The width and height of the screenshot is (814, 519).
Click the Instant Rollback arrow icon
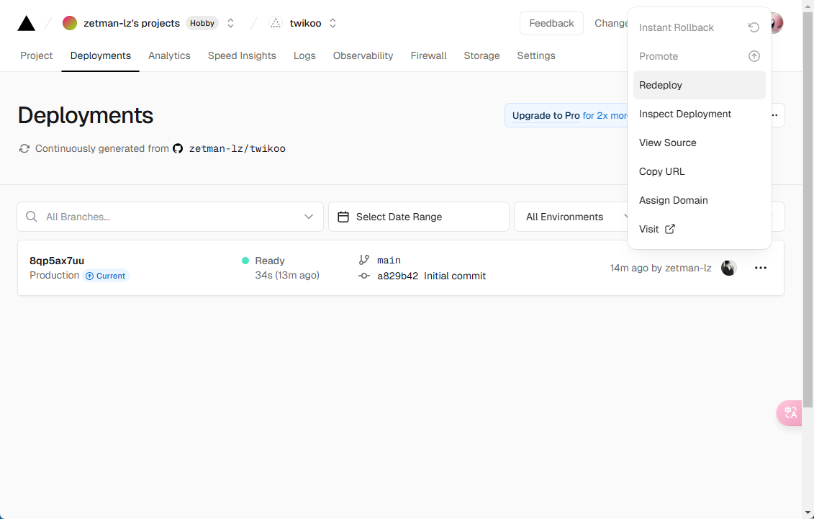coord(754,27)
